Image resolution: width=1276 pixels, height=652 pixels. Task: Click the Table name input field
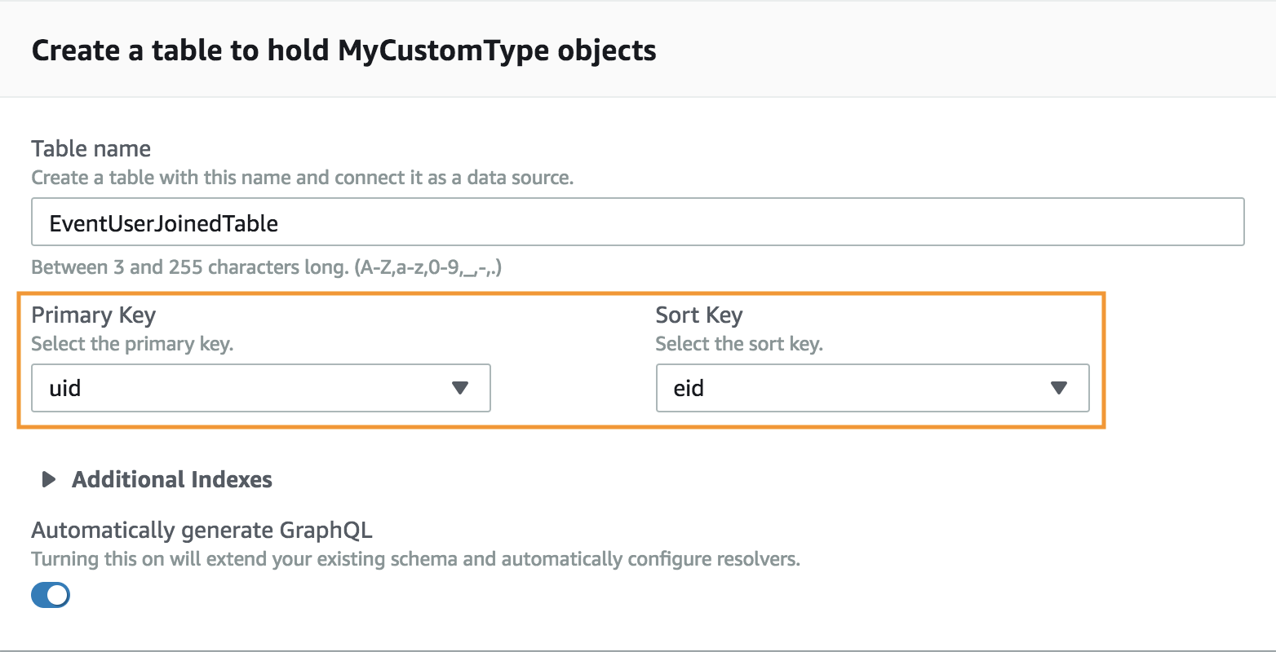tap(637, 222)
